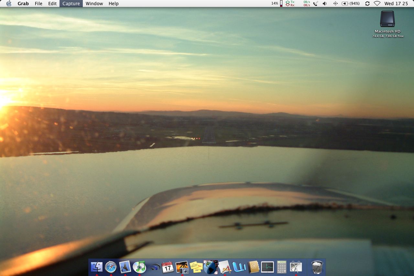The height and width of the screenshot is (276, 414).
Task: Open iPhoto from the Dock
Action: pos(182,267)
